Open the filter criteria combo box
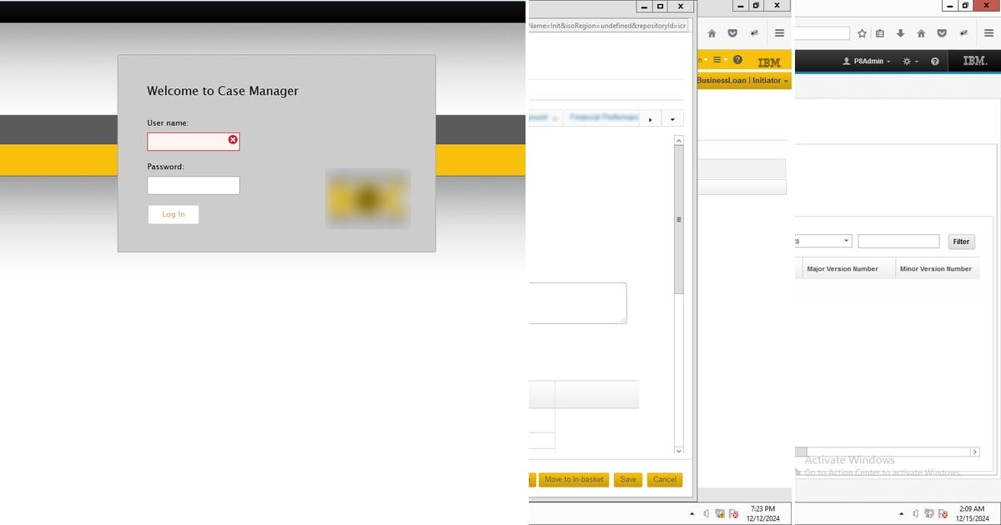This screenshot has height=525, width=1001. [x=823, y=241]
